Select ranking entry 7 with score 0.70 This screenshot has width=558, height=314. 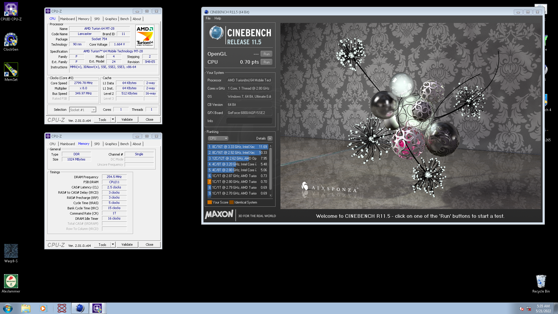coord(237,182)
